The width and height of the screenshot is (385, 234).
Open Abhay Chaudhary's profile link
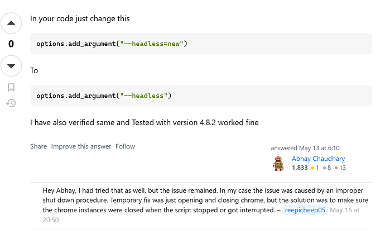coord(318,159)
